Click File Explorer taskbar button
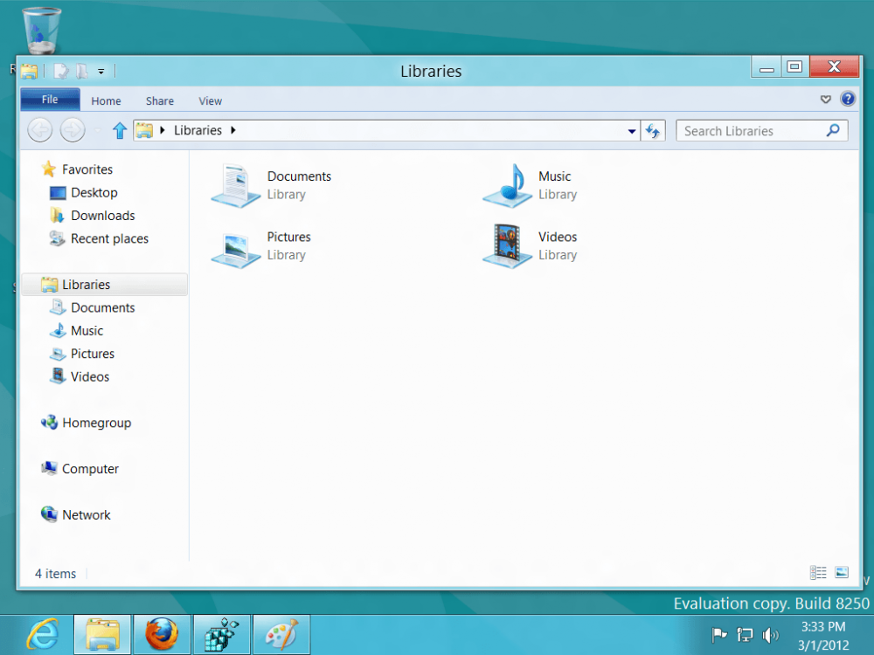 pos(102,634)
